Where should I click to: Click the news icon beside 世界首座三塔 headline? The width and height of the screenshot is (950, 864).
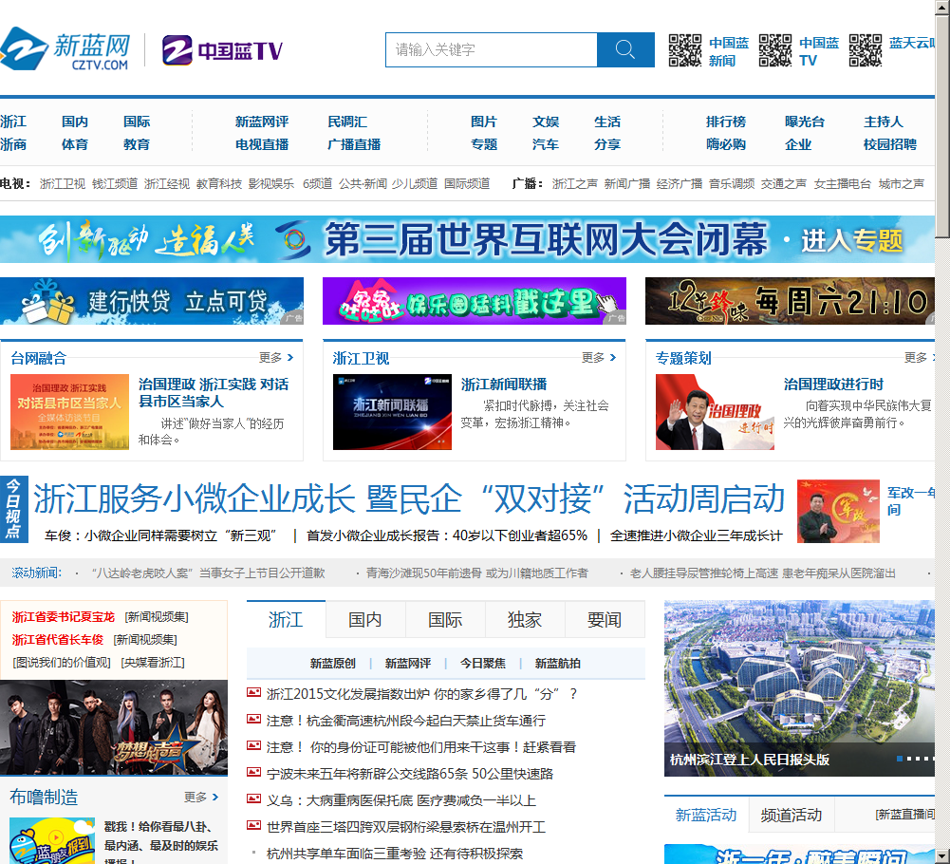(253, 826)
